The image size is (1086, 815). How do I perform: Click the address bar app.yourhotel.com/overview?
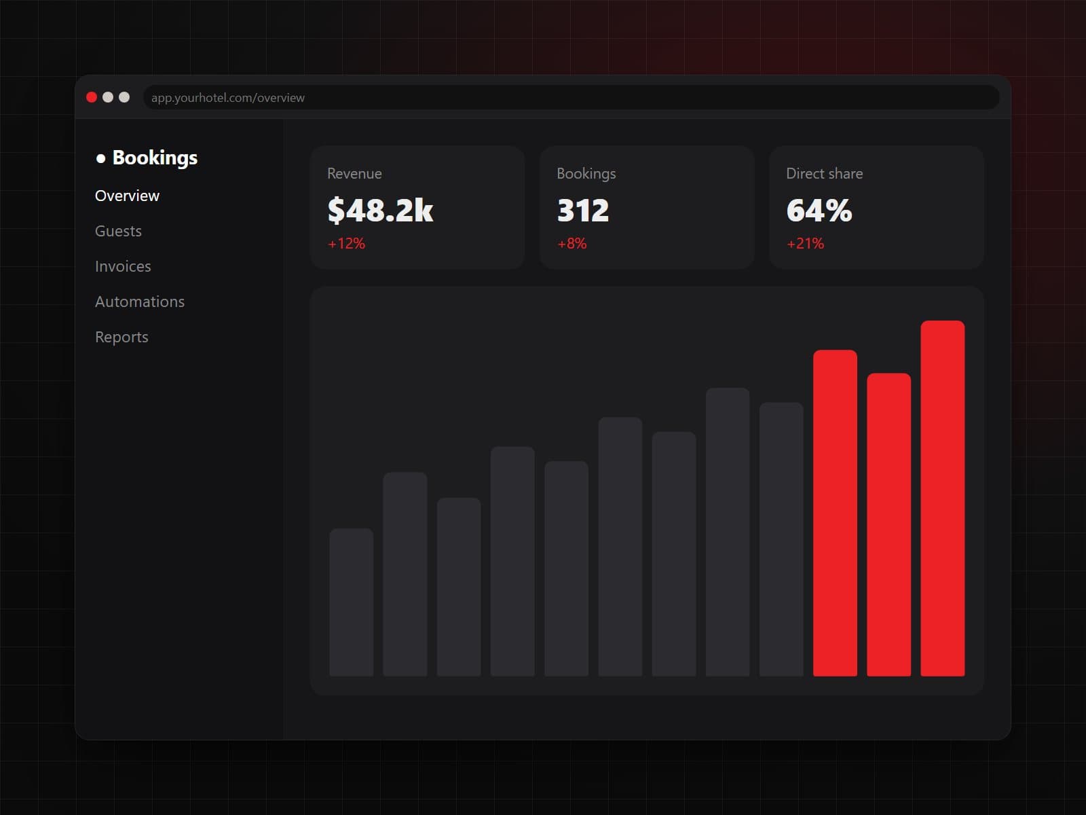pyautogui.click(x=571, y=97)
